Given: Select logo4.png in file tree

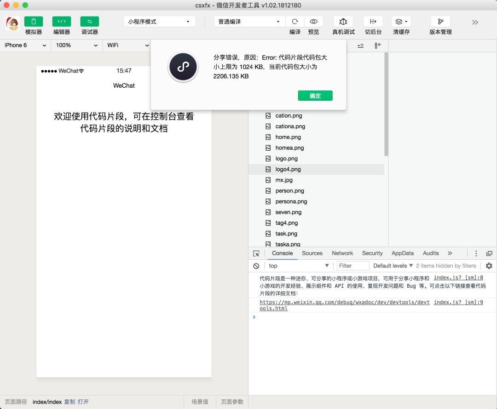Looking at the screenshot, I should 316,170.
